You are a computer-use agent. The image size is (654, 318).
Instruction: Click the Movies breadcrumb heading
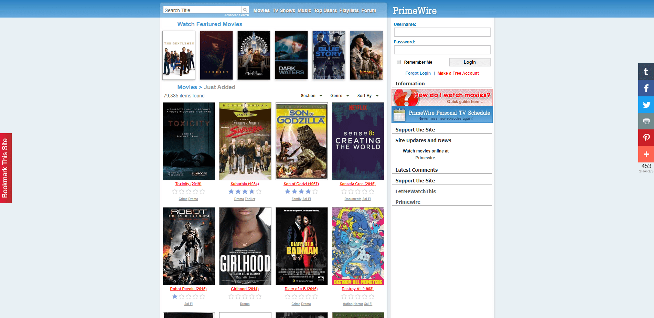(187, 87)
